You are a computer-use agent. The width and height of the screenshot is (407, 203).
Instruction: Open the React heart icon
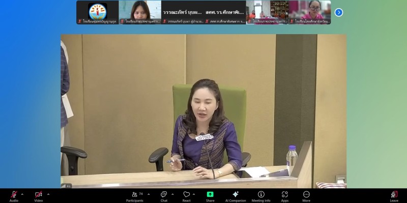click(x=186, y=194)
